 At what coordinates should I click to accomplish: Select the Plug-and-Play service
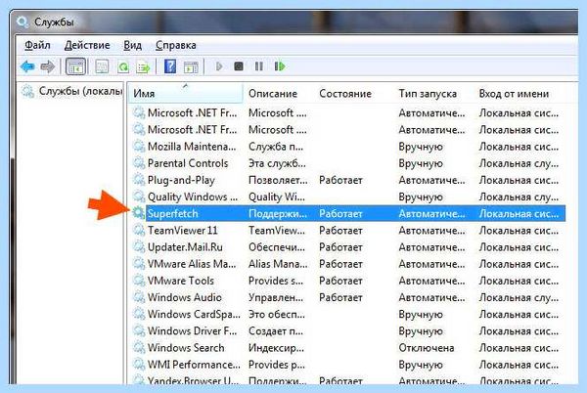point(181,180)
